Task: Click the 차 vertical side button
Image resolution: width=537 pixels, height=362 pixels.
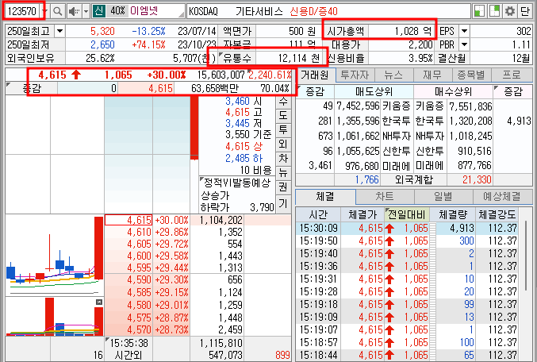Action: point(283,159)
